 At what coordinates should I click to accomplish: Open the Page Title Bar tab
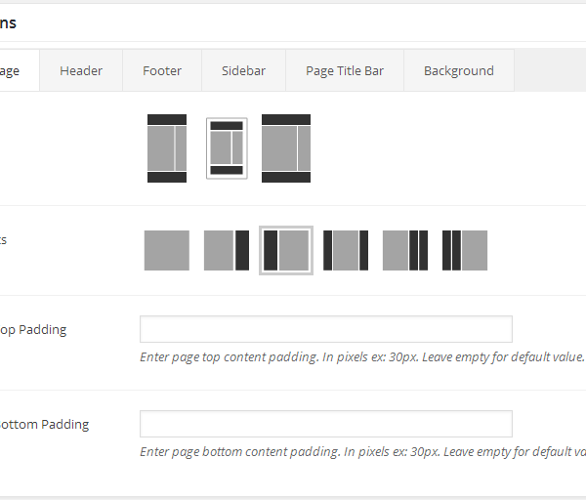pos(345,70)
